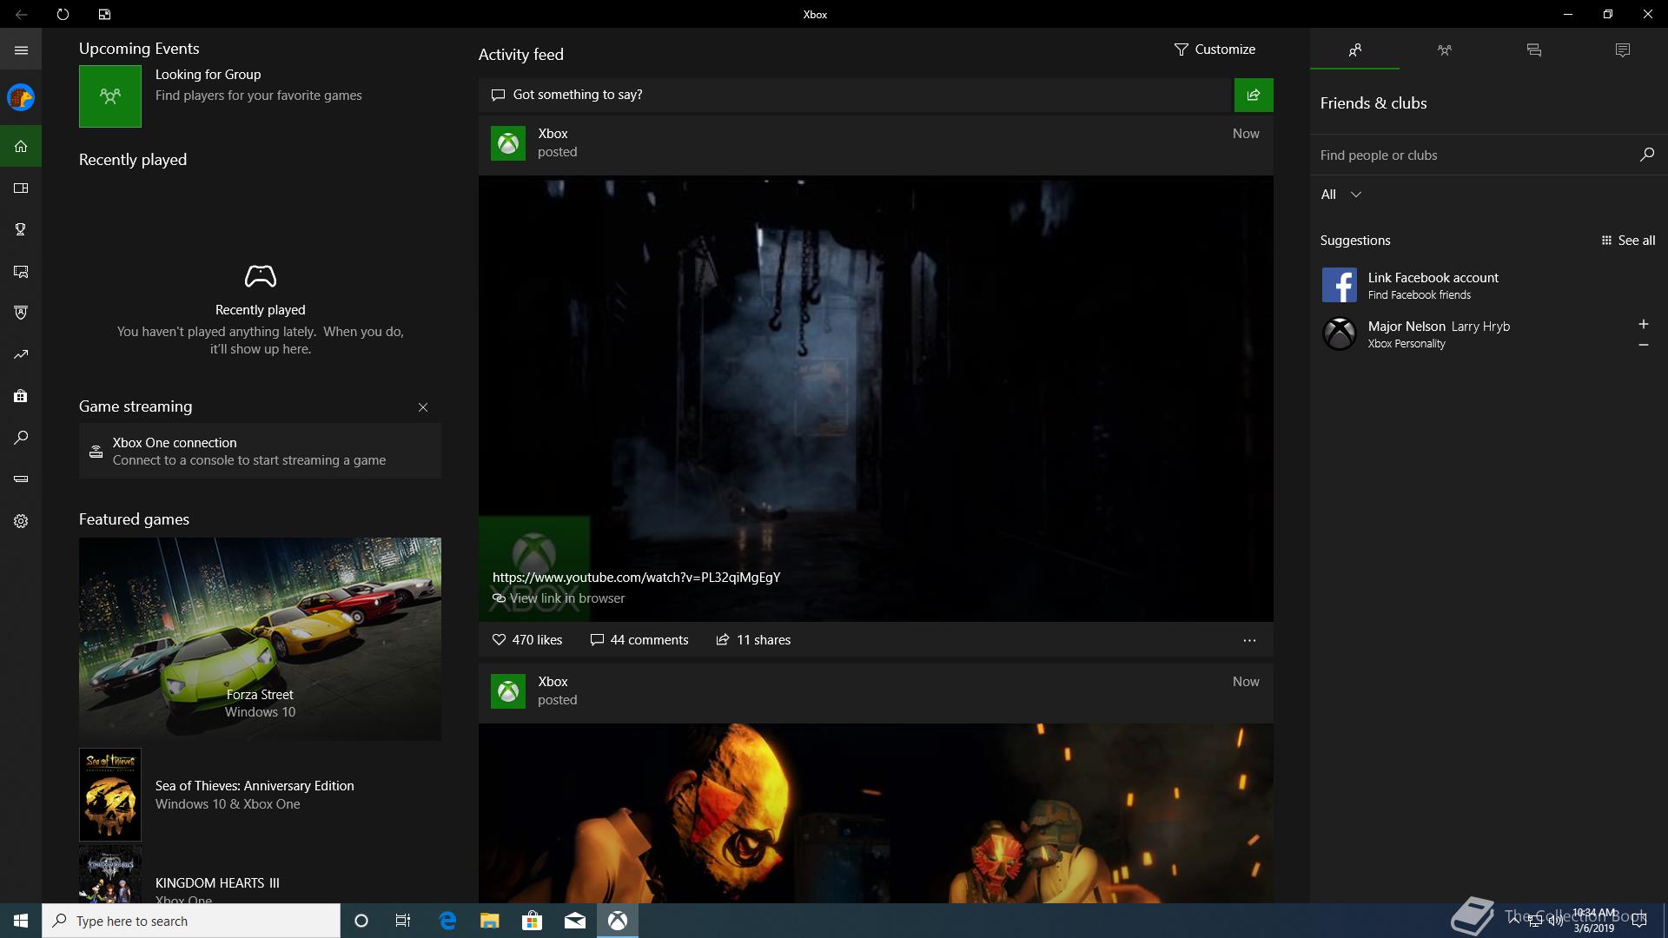
Task: Go to Home in the sidebar
Action: coord(21,146)
